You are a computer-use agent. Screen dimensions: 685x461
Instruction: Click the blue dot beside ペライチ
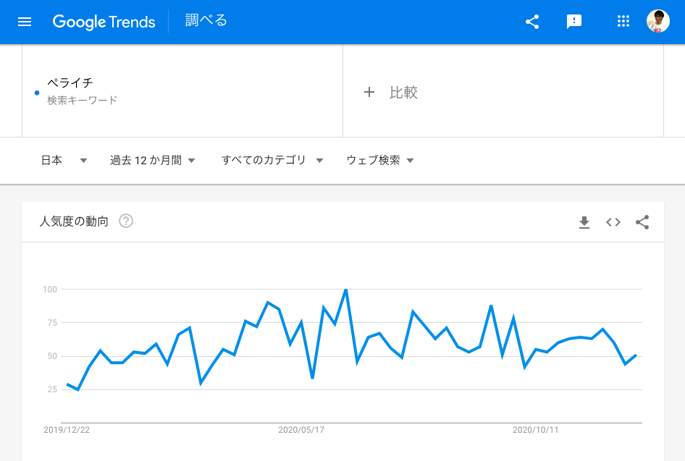37,93
